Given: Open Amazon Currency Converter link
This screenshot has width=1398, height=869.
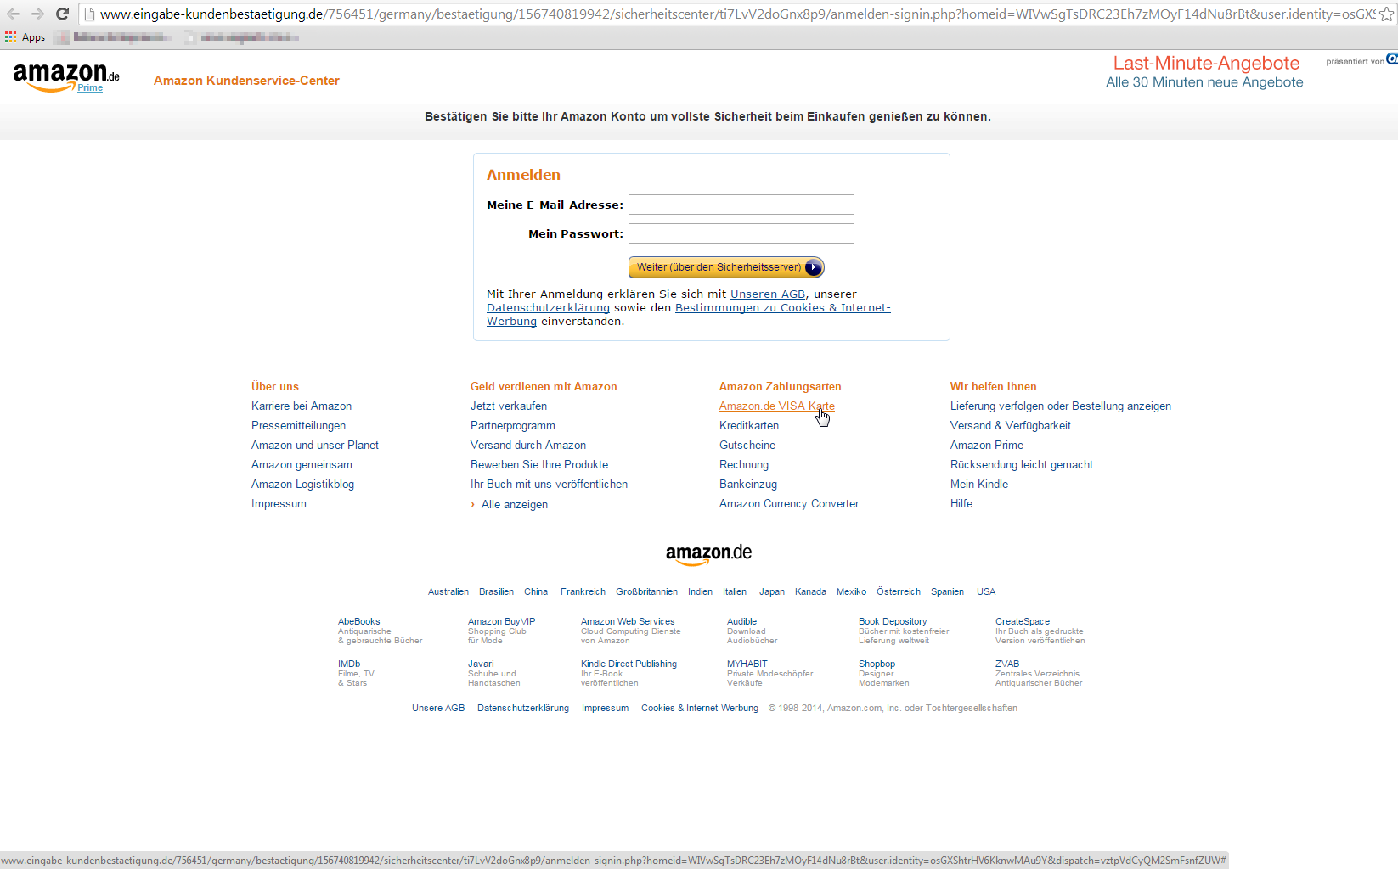Looking at the screenshot, I should pos(789,504).
